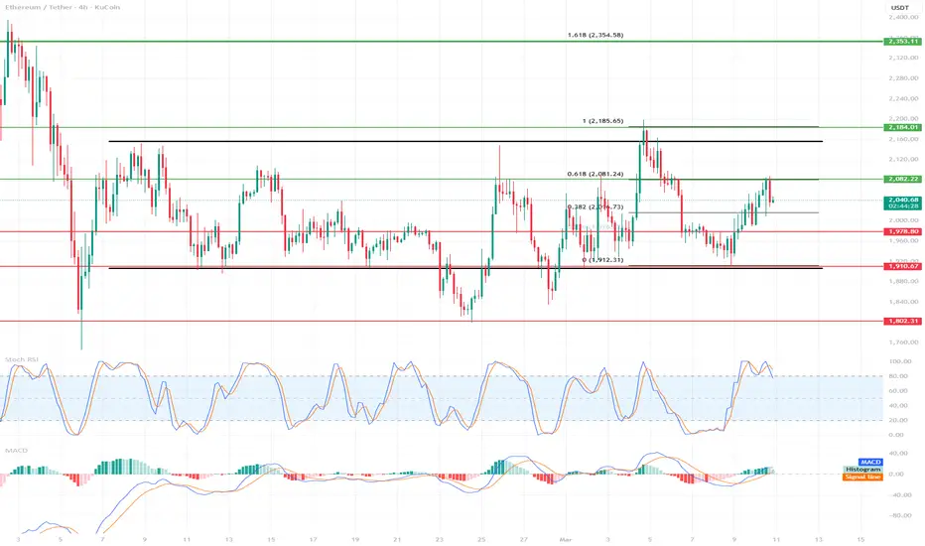Click the MACD indicator pane title
This screenshot has height=546, width=925.
click(x=16, y=451)
